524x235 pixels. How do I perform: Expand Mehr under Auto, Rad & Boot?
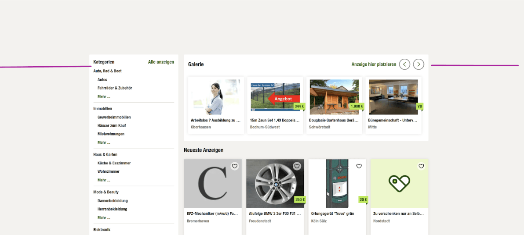tap(104, 96)
